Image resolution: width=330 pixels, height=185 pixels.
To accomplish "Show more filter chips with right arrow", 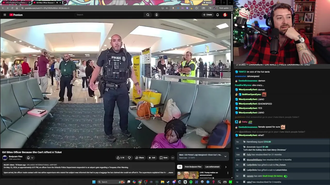I will click(226, 167).
